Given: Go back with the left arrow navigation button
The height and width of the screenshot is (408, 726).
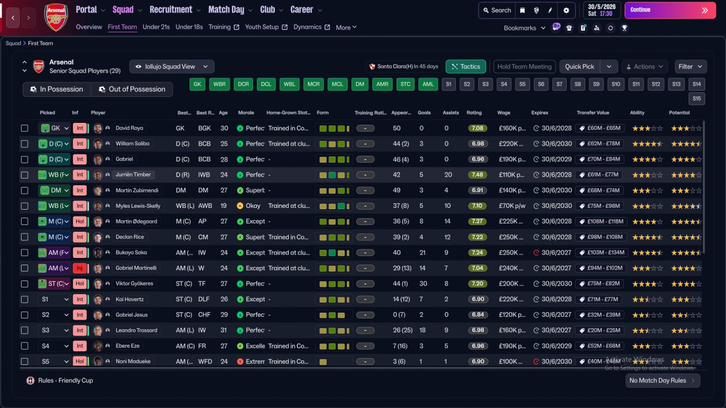Looking at the screenshot, I should 13,18.
